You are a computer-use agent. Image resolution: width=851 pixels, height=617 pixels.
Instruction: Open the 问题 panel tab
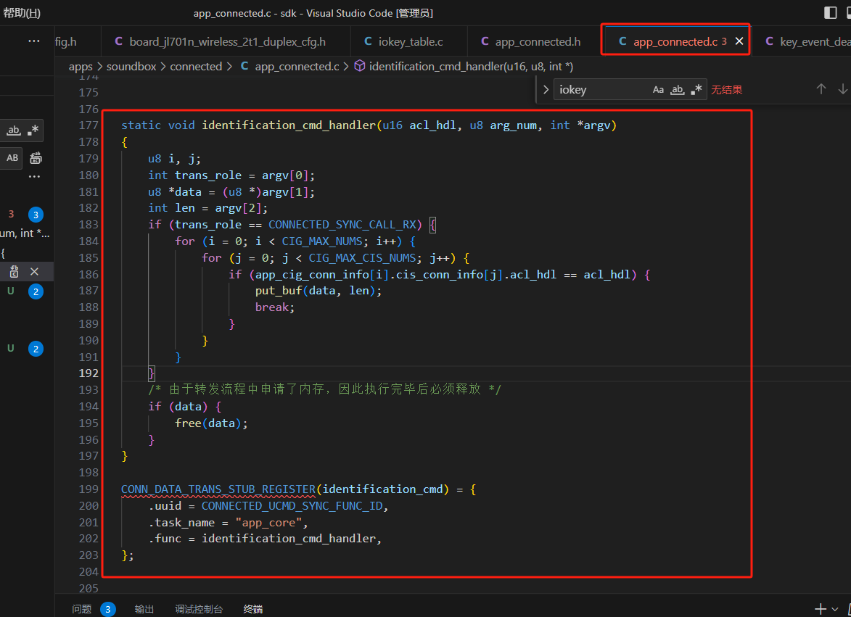82,609
